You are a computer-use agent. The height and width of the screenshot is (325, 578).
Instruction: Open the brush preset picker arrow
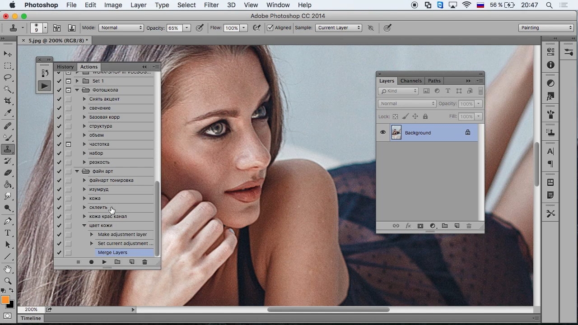click(x=45, y=28)
